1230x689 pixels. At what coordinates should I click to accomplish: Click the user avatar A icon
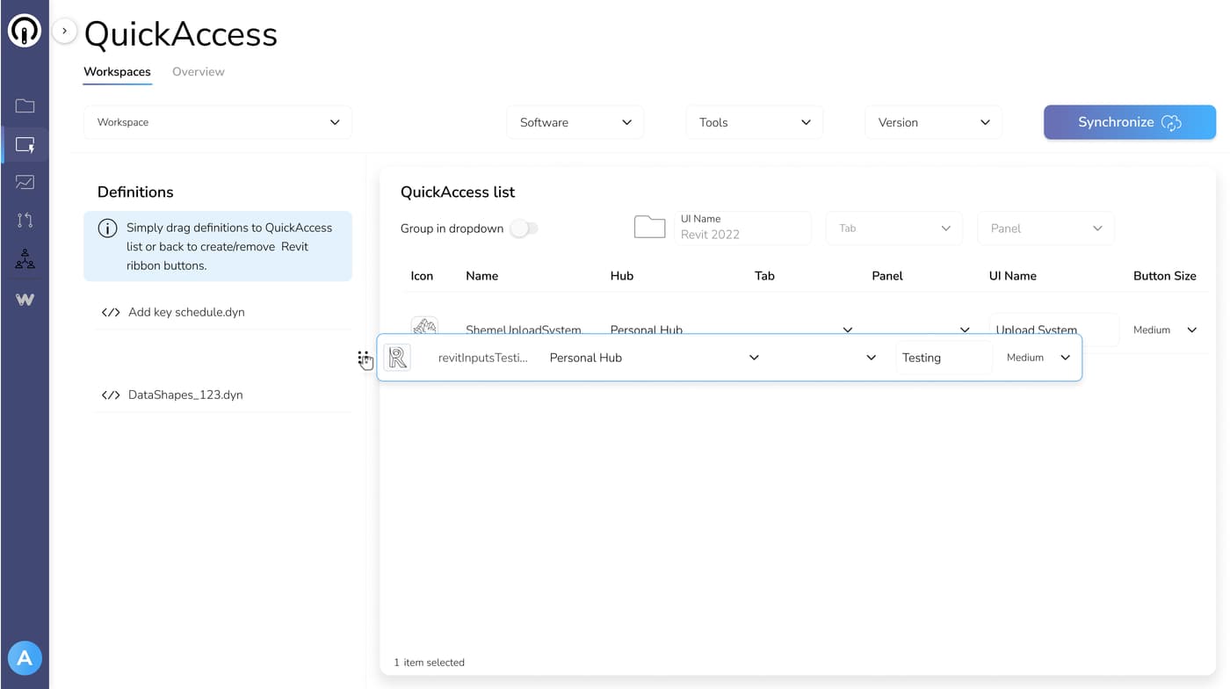click(x=25, y=658)
